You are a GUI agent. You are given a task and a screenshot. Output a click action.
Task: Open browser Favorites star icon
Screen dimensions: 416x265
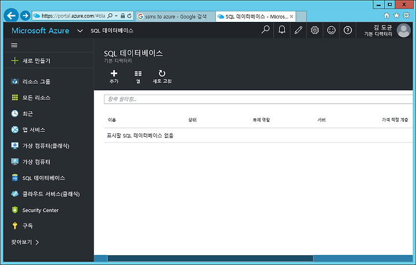coord(396,16)
